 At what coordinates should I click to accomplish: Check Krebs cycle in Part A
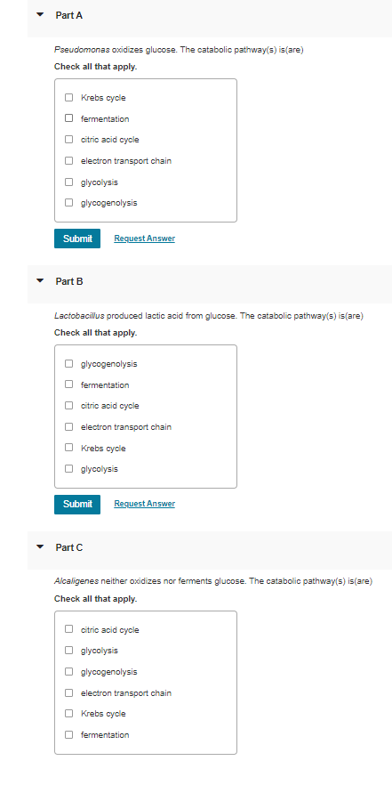click(x=69, y=98)
